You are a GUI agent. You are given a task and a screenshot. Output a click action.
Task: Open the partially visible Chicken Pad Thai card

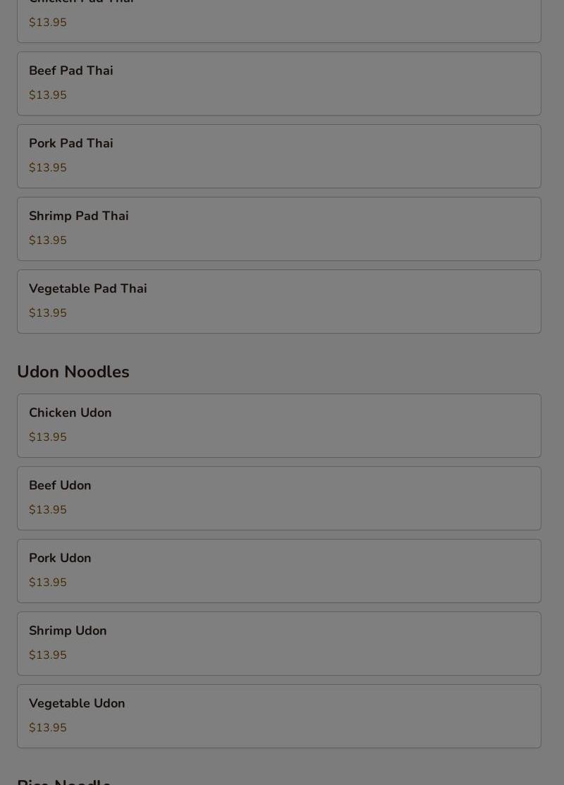(278, 21)
